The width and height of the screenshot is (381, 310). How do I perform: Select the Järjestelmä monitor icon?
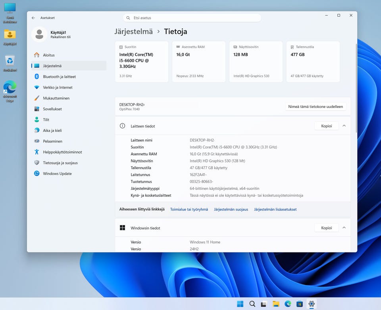tap(37, 65)
